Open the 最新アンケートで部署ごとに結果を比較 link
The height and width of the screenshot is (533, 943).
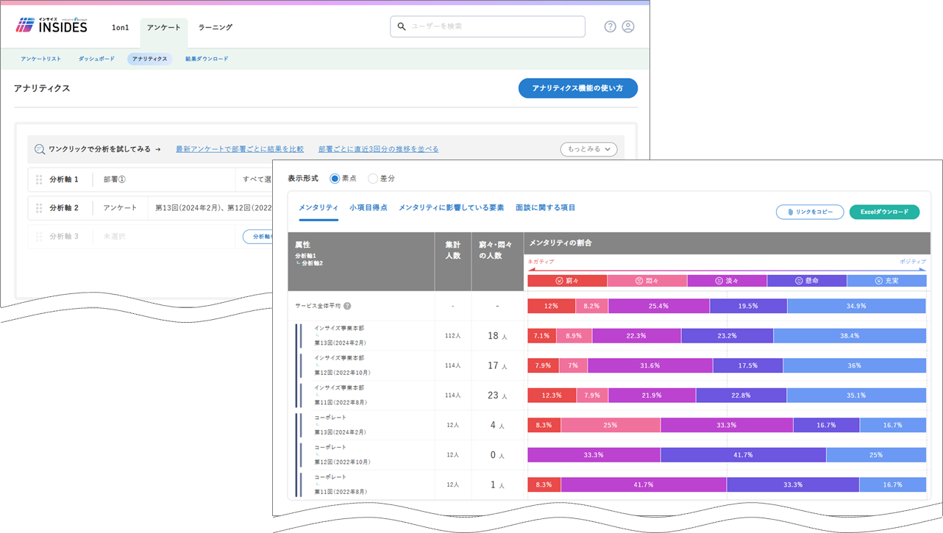point(239,149)
